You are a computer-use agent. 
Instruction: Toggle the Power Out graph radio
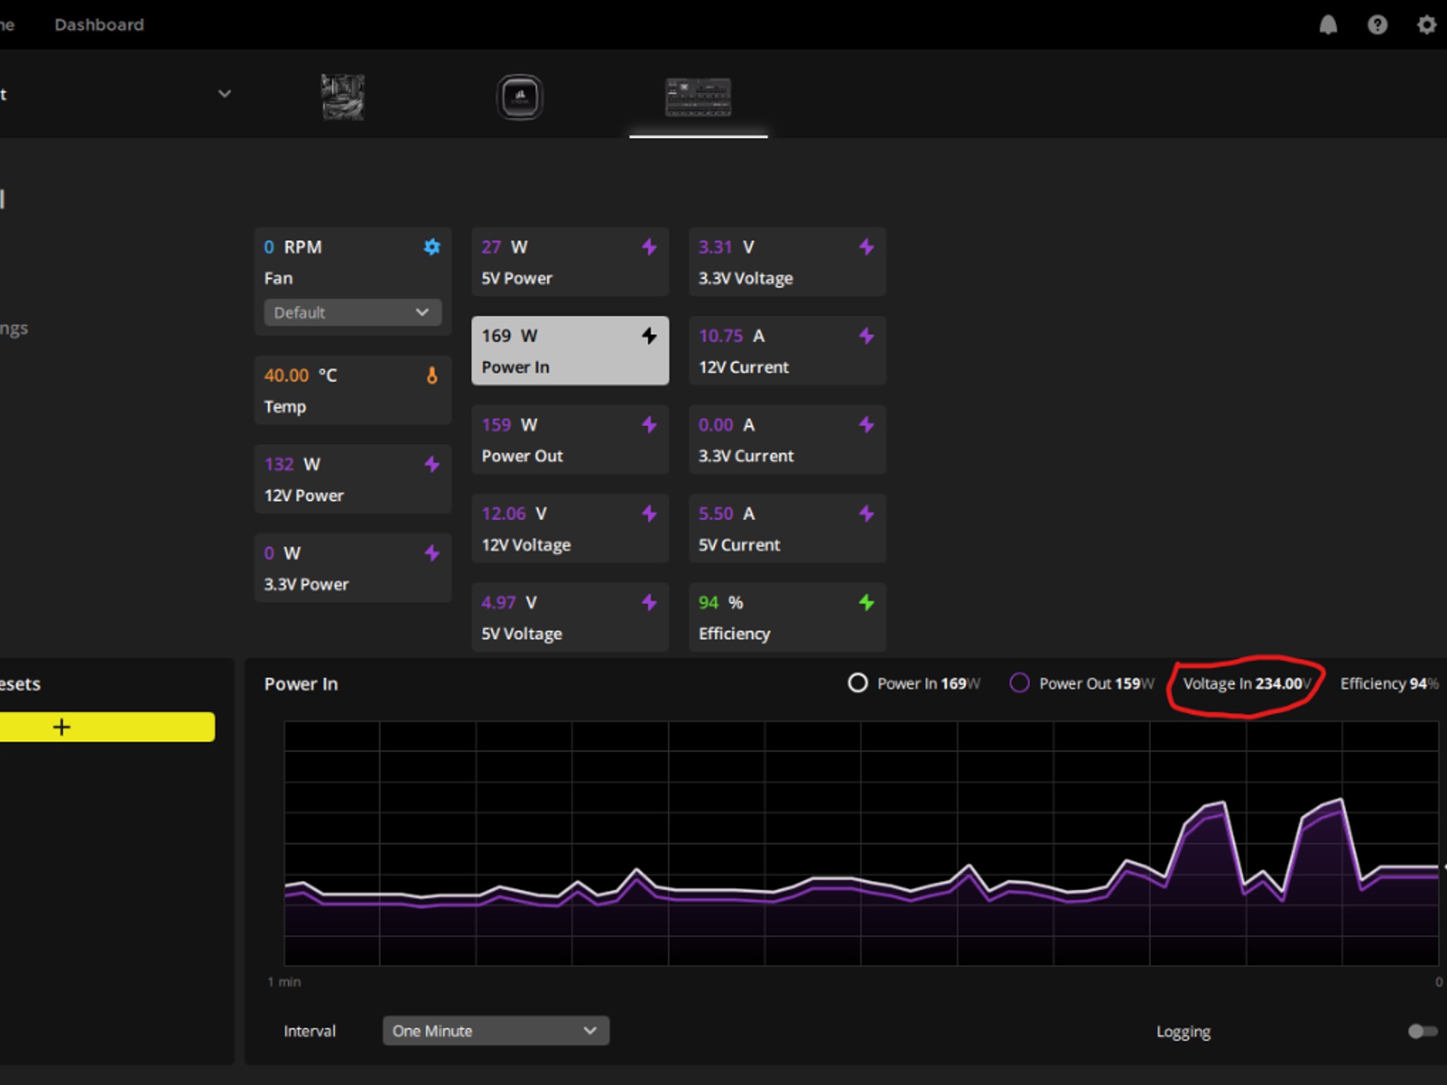1020,683
